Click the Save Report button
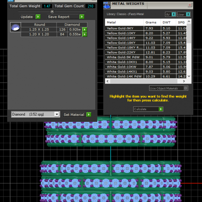The width and height of the screenshot is (202, 202). tap(65, 17)
